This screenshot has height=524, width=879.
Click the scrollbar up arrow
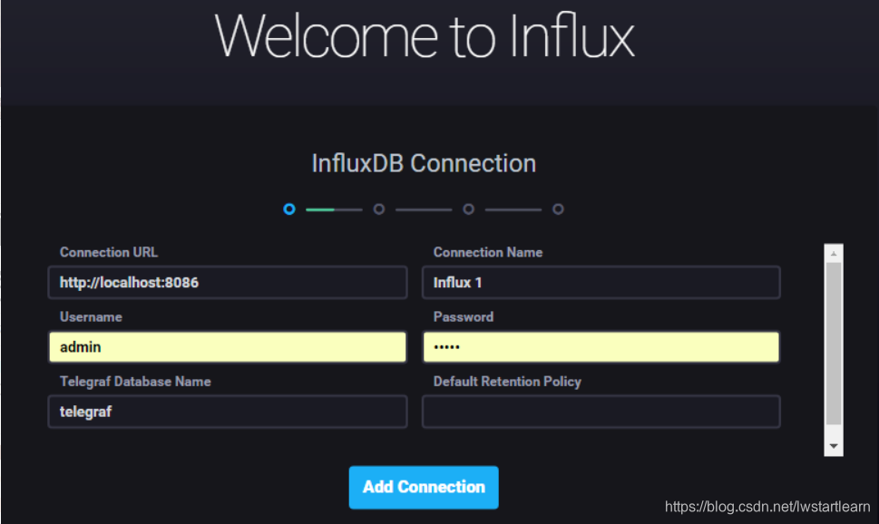coord(834,254)
